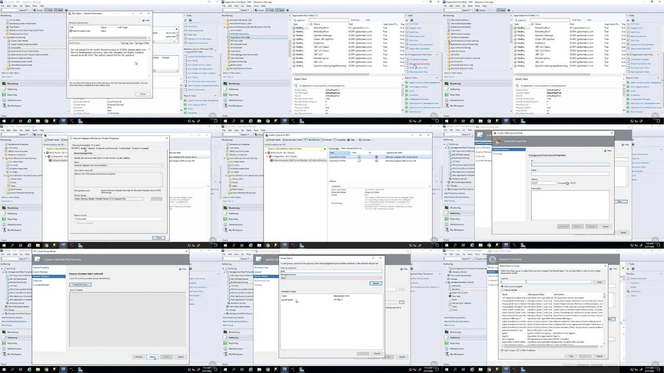Click Create a Monitor in the Monitors window tasks pane
The image size is (664, 373).
637,278
